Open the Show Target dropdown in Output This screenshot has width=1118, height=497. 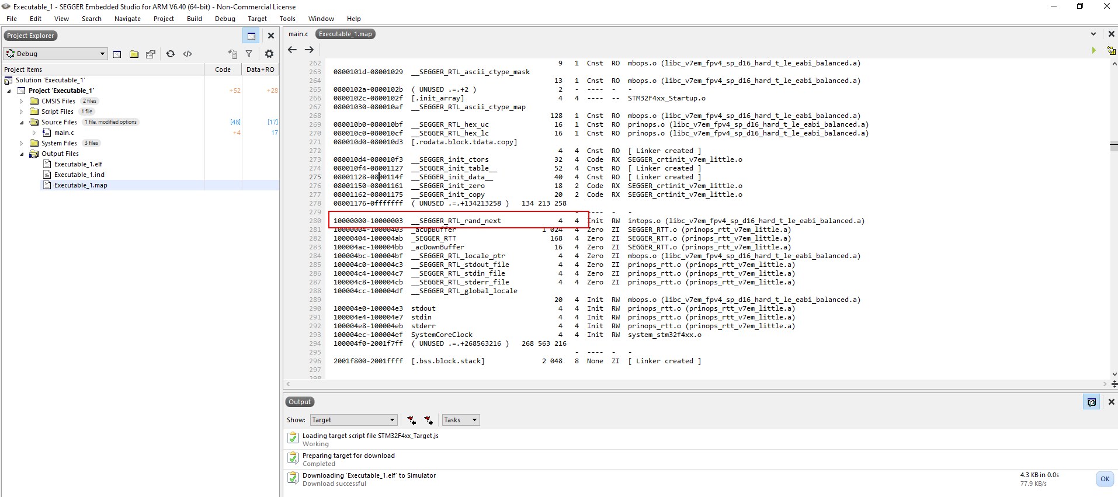coord(353,420)
